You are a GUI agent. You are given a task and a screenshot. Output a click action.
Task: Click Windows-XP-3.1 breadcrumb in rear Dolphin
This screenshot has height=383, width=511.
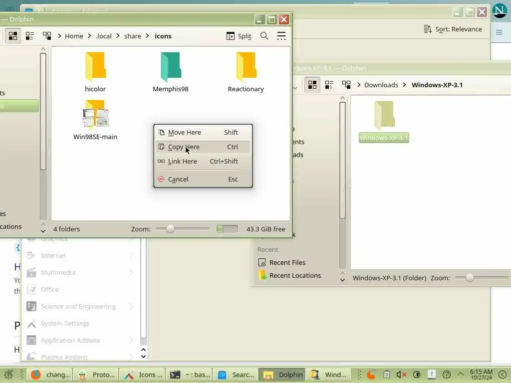pyautogui.click(x=437, y=85)
